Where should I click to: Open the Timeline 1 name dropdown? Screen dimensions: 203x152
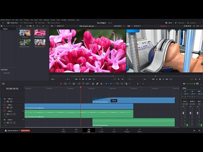tap(164, 26)
